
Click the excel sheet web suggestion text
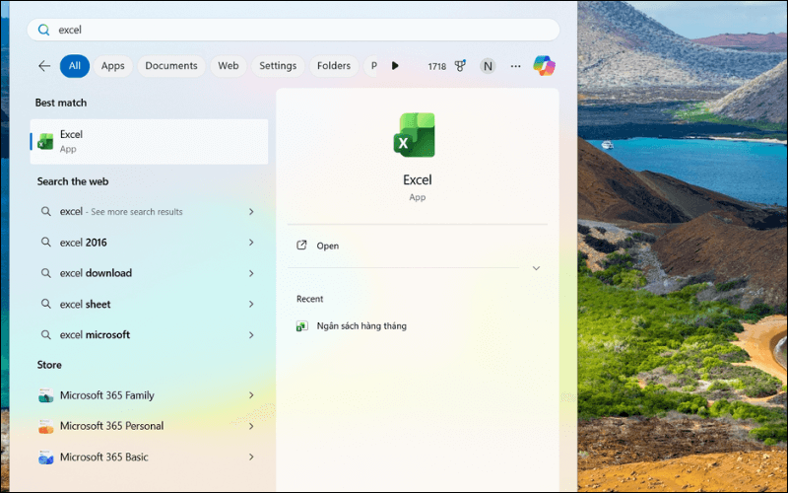[x=85, y=304]
